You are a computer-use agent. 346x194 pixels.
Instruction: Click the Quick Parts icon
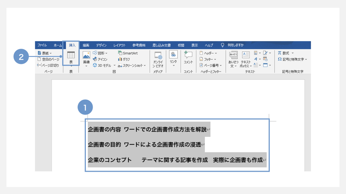(x=256, y=53)
